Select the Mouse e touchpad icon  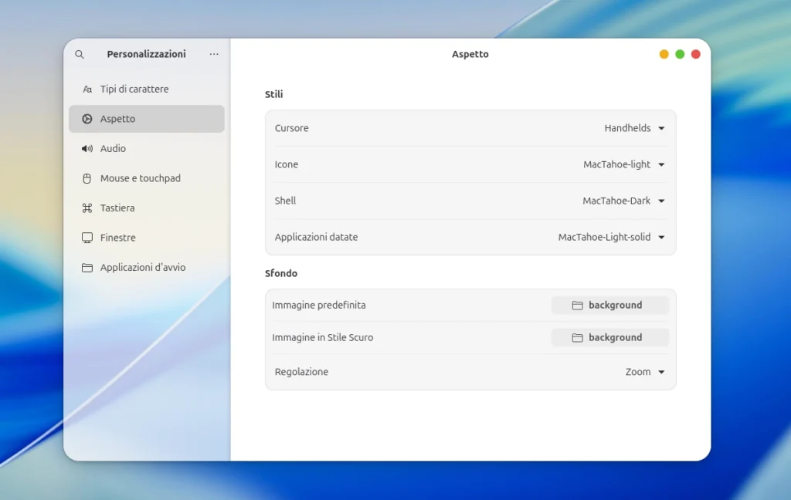[x=87, y=178]
